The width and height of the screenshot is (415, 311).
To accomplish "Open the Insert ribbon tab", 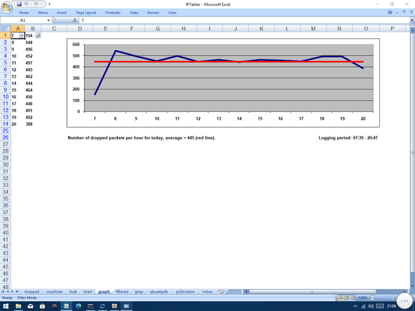I will [62, 12].
